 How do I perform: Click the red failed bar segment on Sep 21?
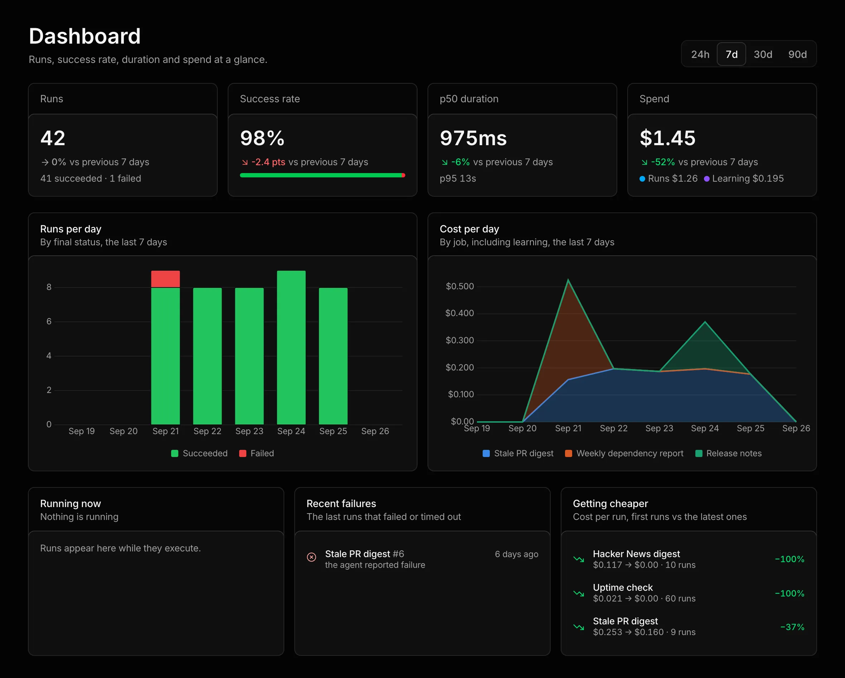pyautogui.click(x=165, y=279)
